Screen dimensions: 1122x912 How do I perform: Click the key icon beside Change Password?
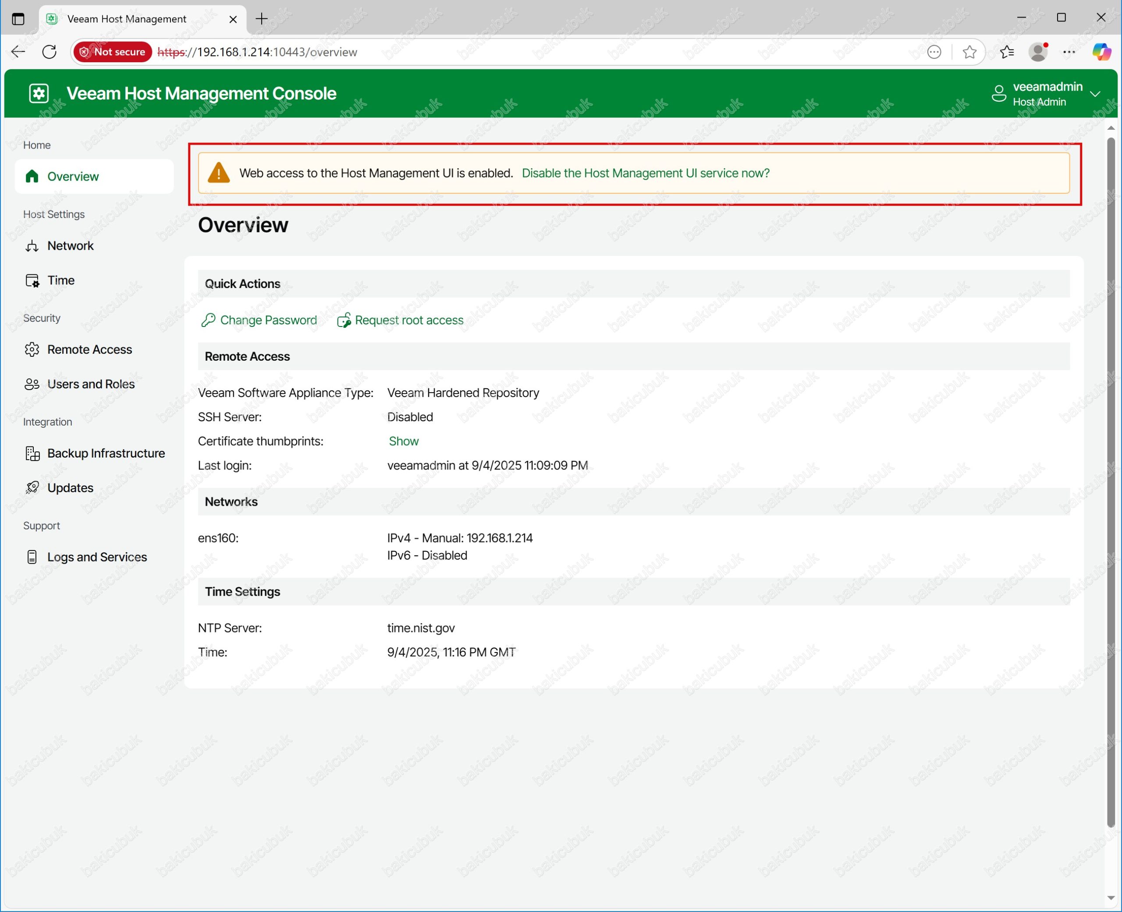[x=208, y=320]
